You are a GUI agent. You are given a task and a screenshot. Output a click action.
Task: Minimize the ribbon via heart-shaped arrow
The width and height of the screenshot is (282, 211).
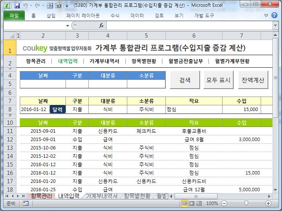click(x=266, y=16)
